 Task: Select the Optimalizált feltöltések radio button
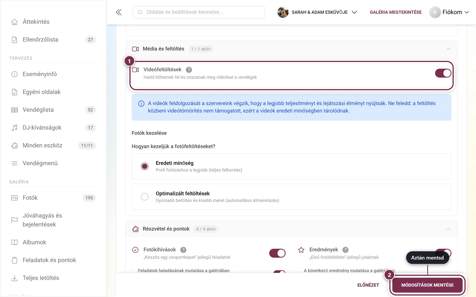pos(145,197)
